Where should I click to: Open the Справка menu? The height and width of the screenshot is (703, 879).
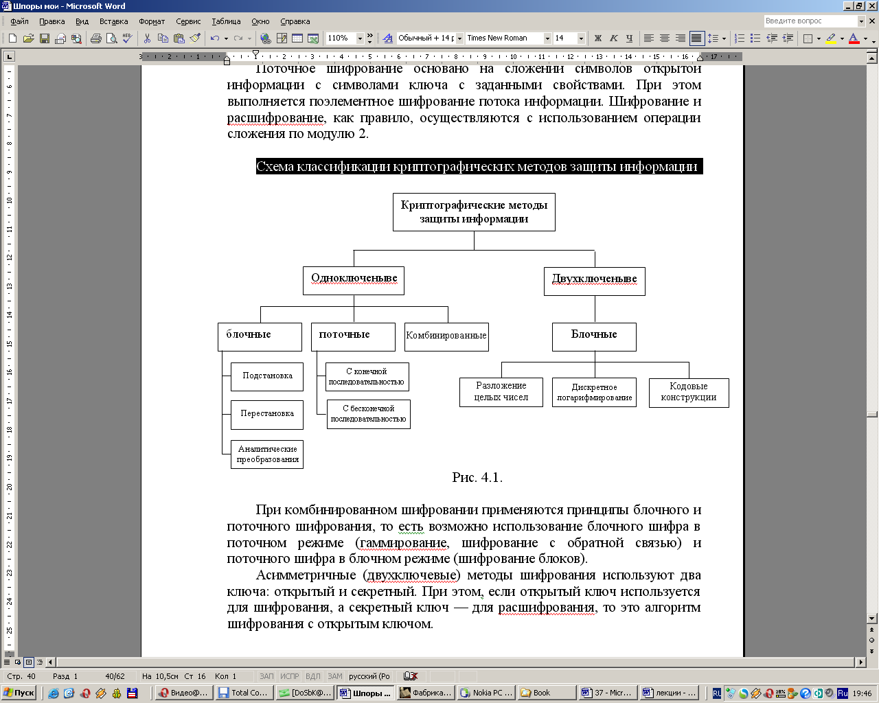click(x=295, y=21)
